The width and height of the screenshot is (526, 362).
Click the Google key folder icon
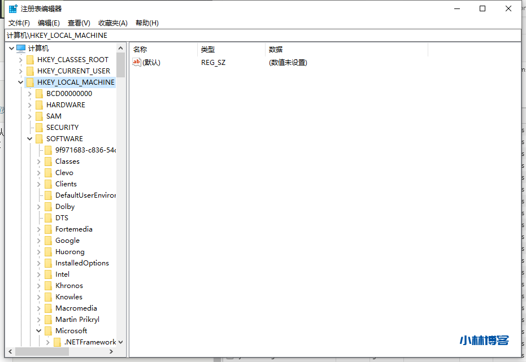(48, 241)
